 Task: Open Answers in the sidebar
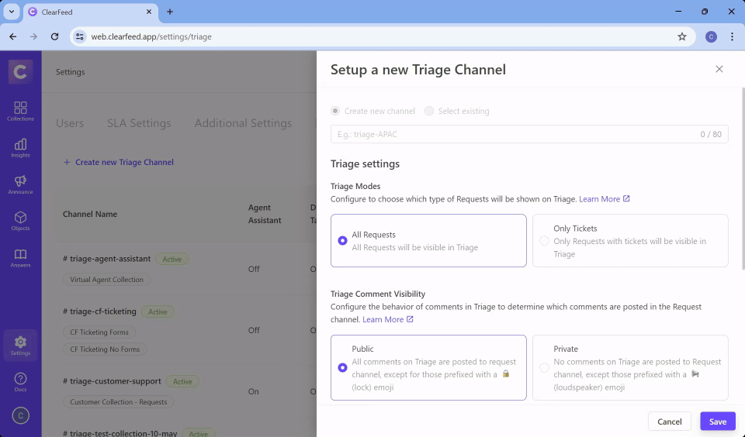click(20, 257)
